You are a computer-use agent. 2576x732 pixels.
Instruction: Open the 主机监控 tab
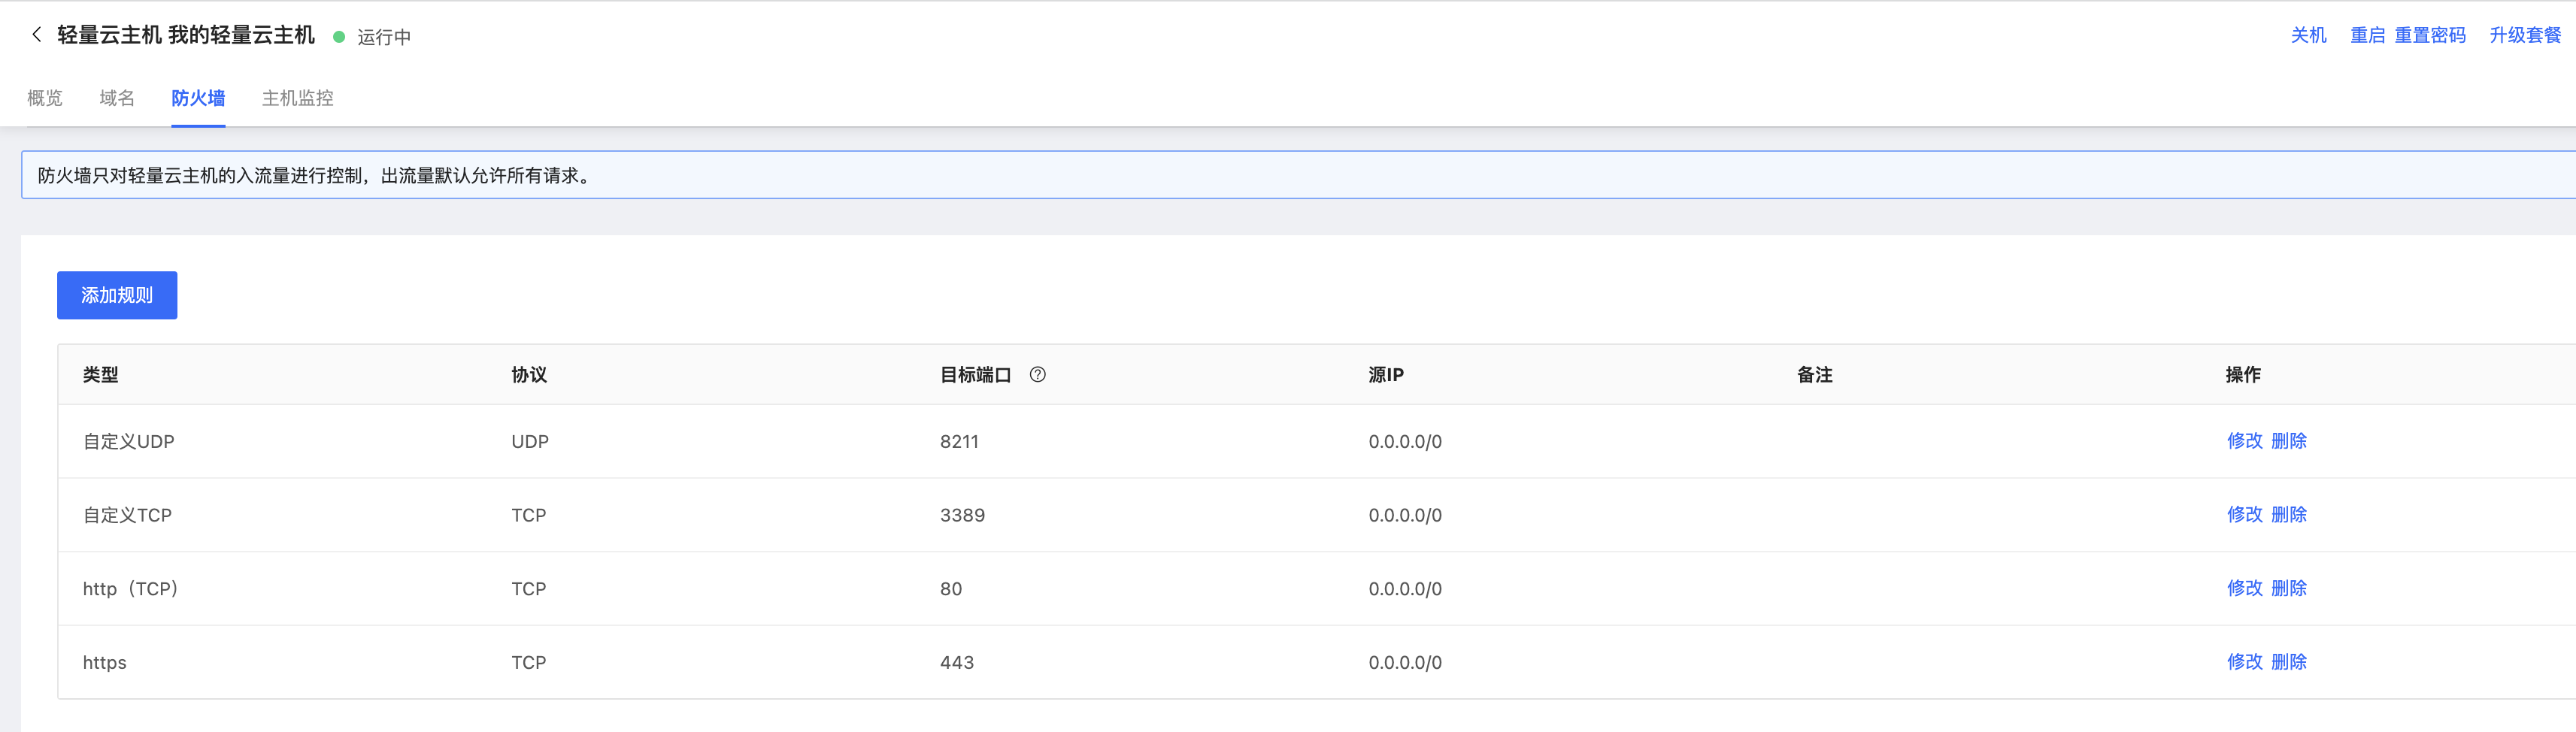pyautogui.click(x=298, y=98)
